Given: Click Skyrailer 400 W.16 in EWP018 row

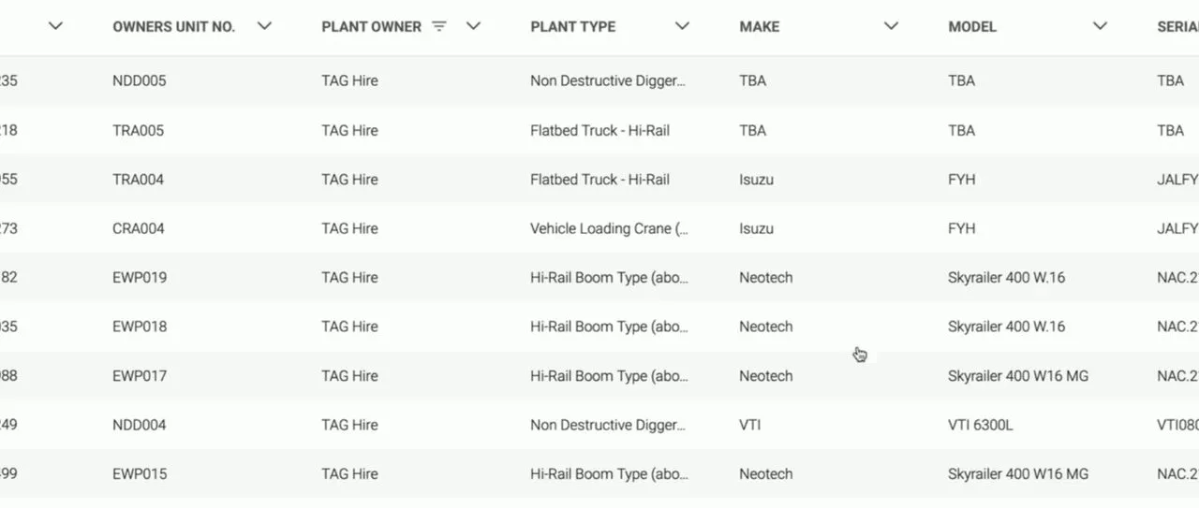Looking at the screenshot, I should coord(1006,327).
